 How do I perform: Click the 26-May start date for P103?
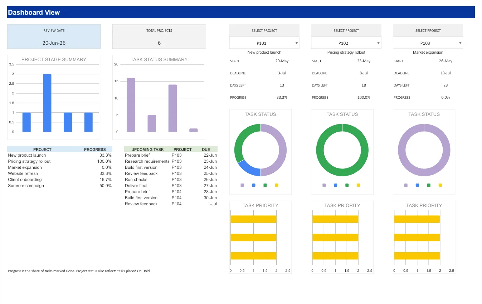pos(446,61)
